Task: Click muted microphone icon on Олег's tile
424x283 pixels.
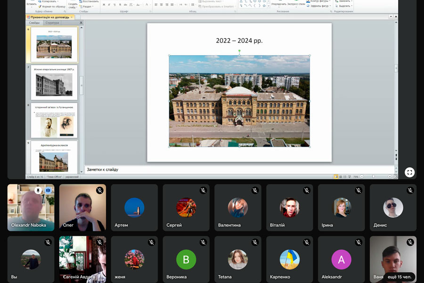Action: [99, 191]
